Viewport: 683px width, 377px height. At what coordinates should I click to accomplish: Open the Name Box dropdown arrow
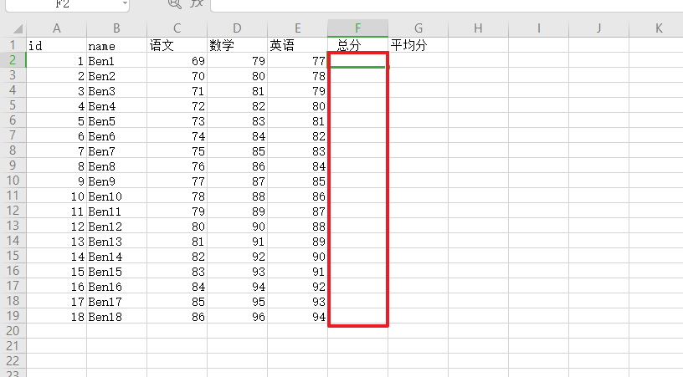(125, 4)
